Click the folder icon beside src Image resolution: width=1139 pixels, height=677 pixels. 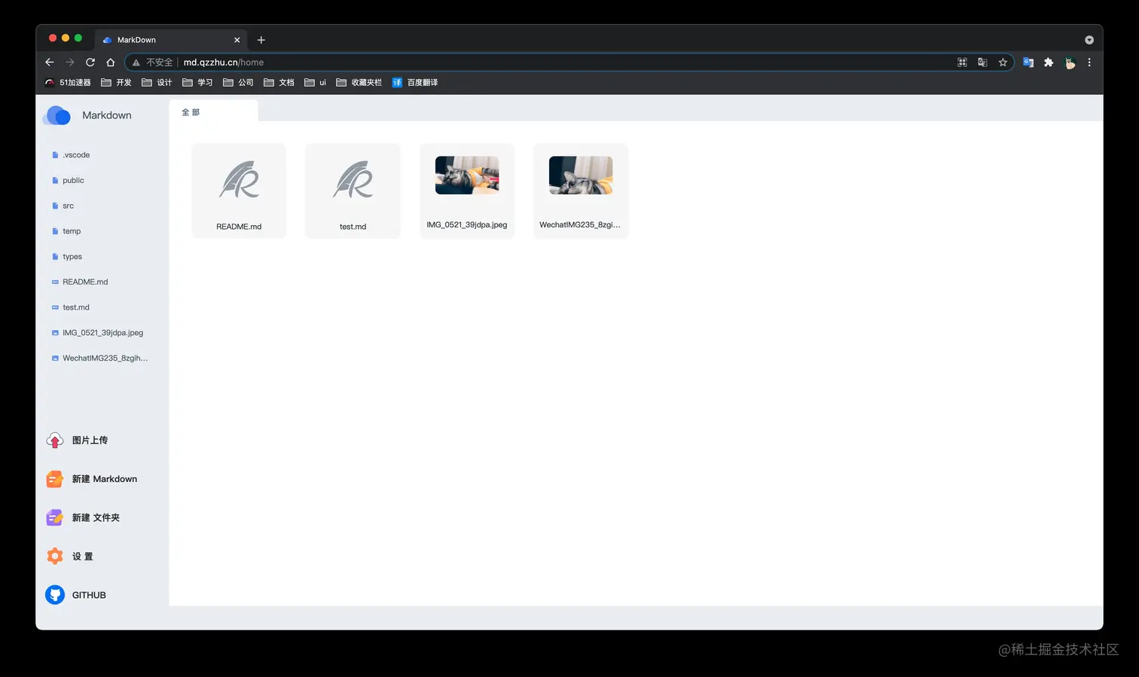point(55,206)
